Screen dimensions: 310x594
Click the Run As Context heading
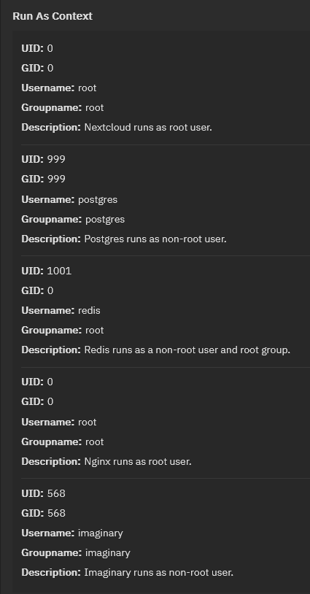tap(53, 16)
